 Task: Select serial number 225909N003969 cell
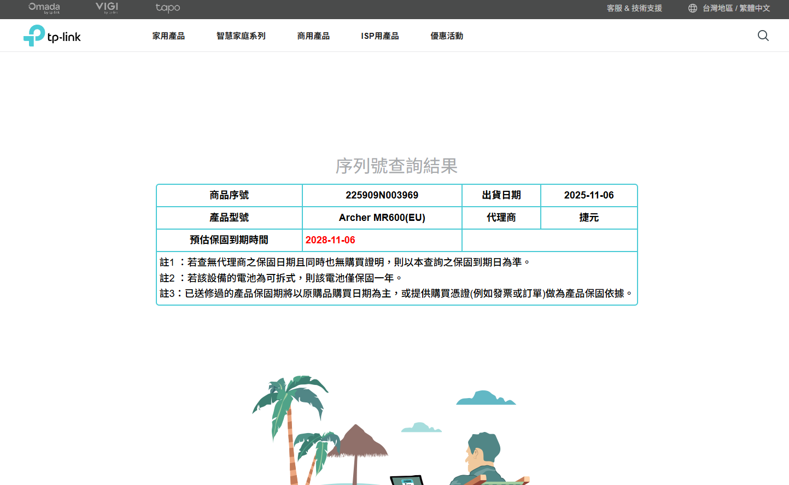[x=382, y=195]
